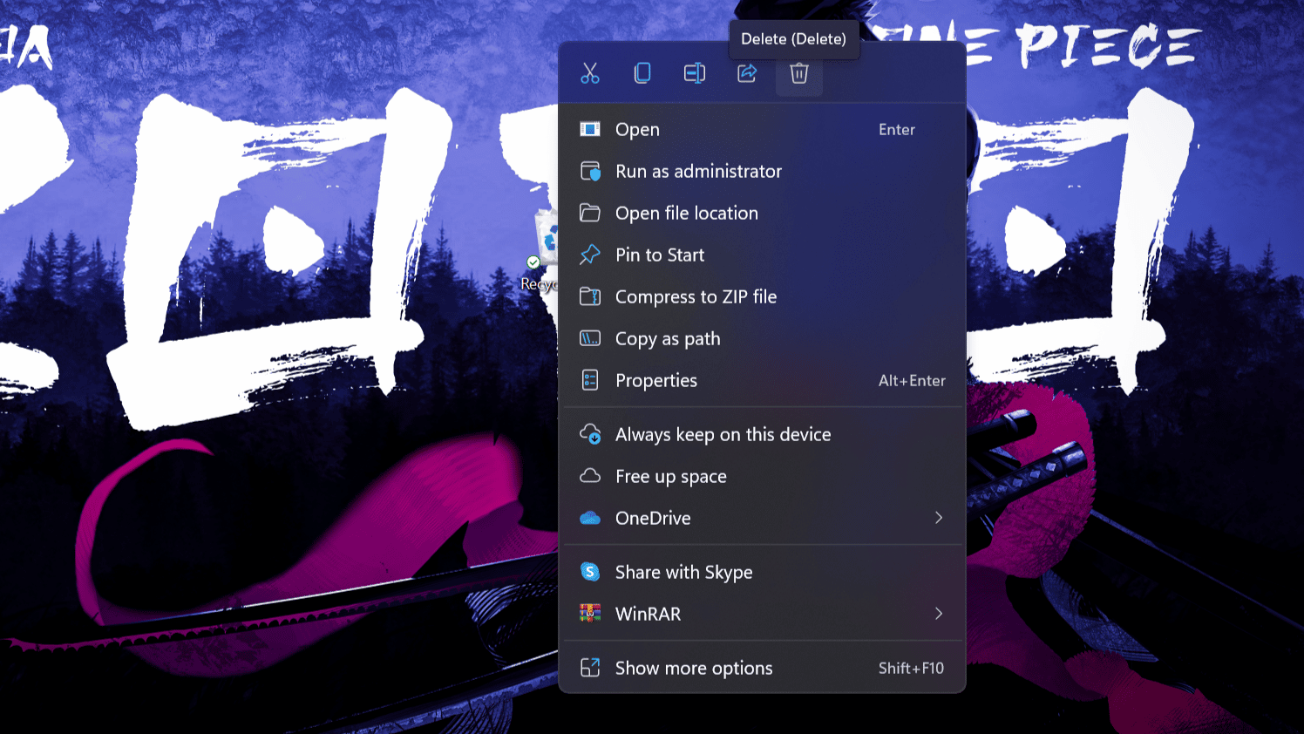Click the Copy icon in context menu
This screenshot has height=734, width=1304.
642,73
